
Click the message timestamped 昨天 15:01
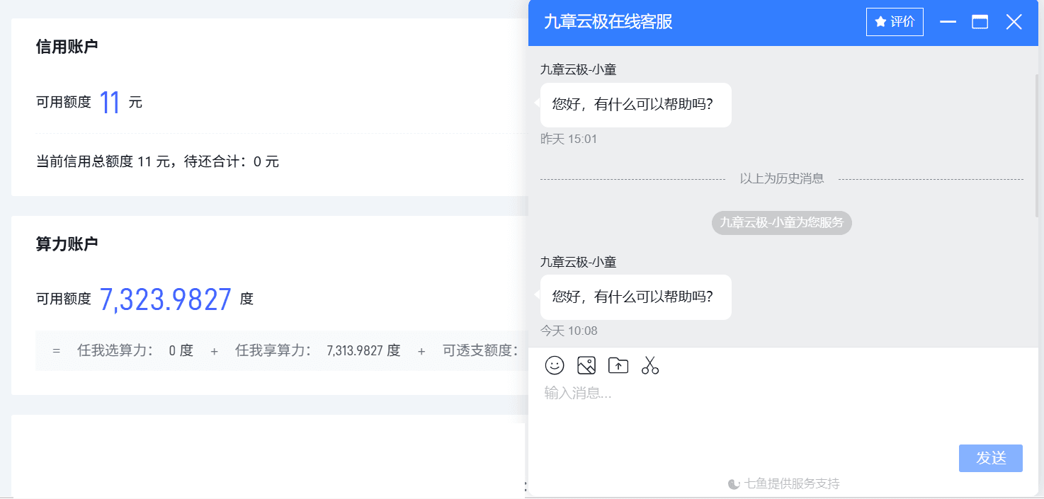tap(636, 105)
